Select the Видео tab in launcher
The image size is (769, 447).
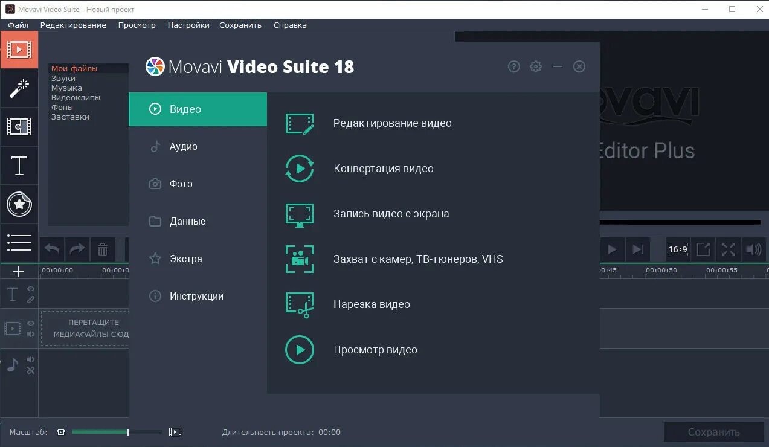pyautogui.click(x=198, y=109)
